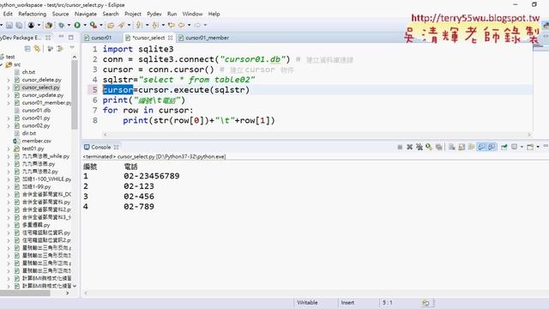Open the Pydev menu
The width and height of the screenshot is (549, 309).
coord(154,14)
